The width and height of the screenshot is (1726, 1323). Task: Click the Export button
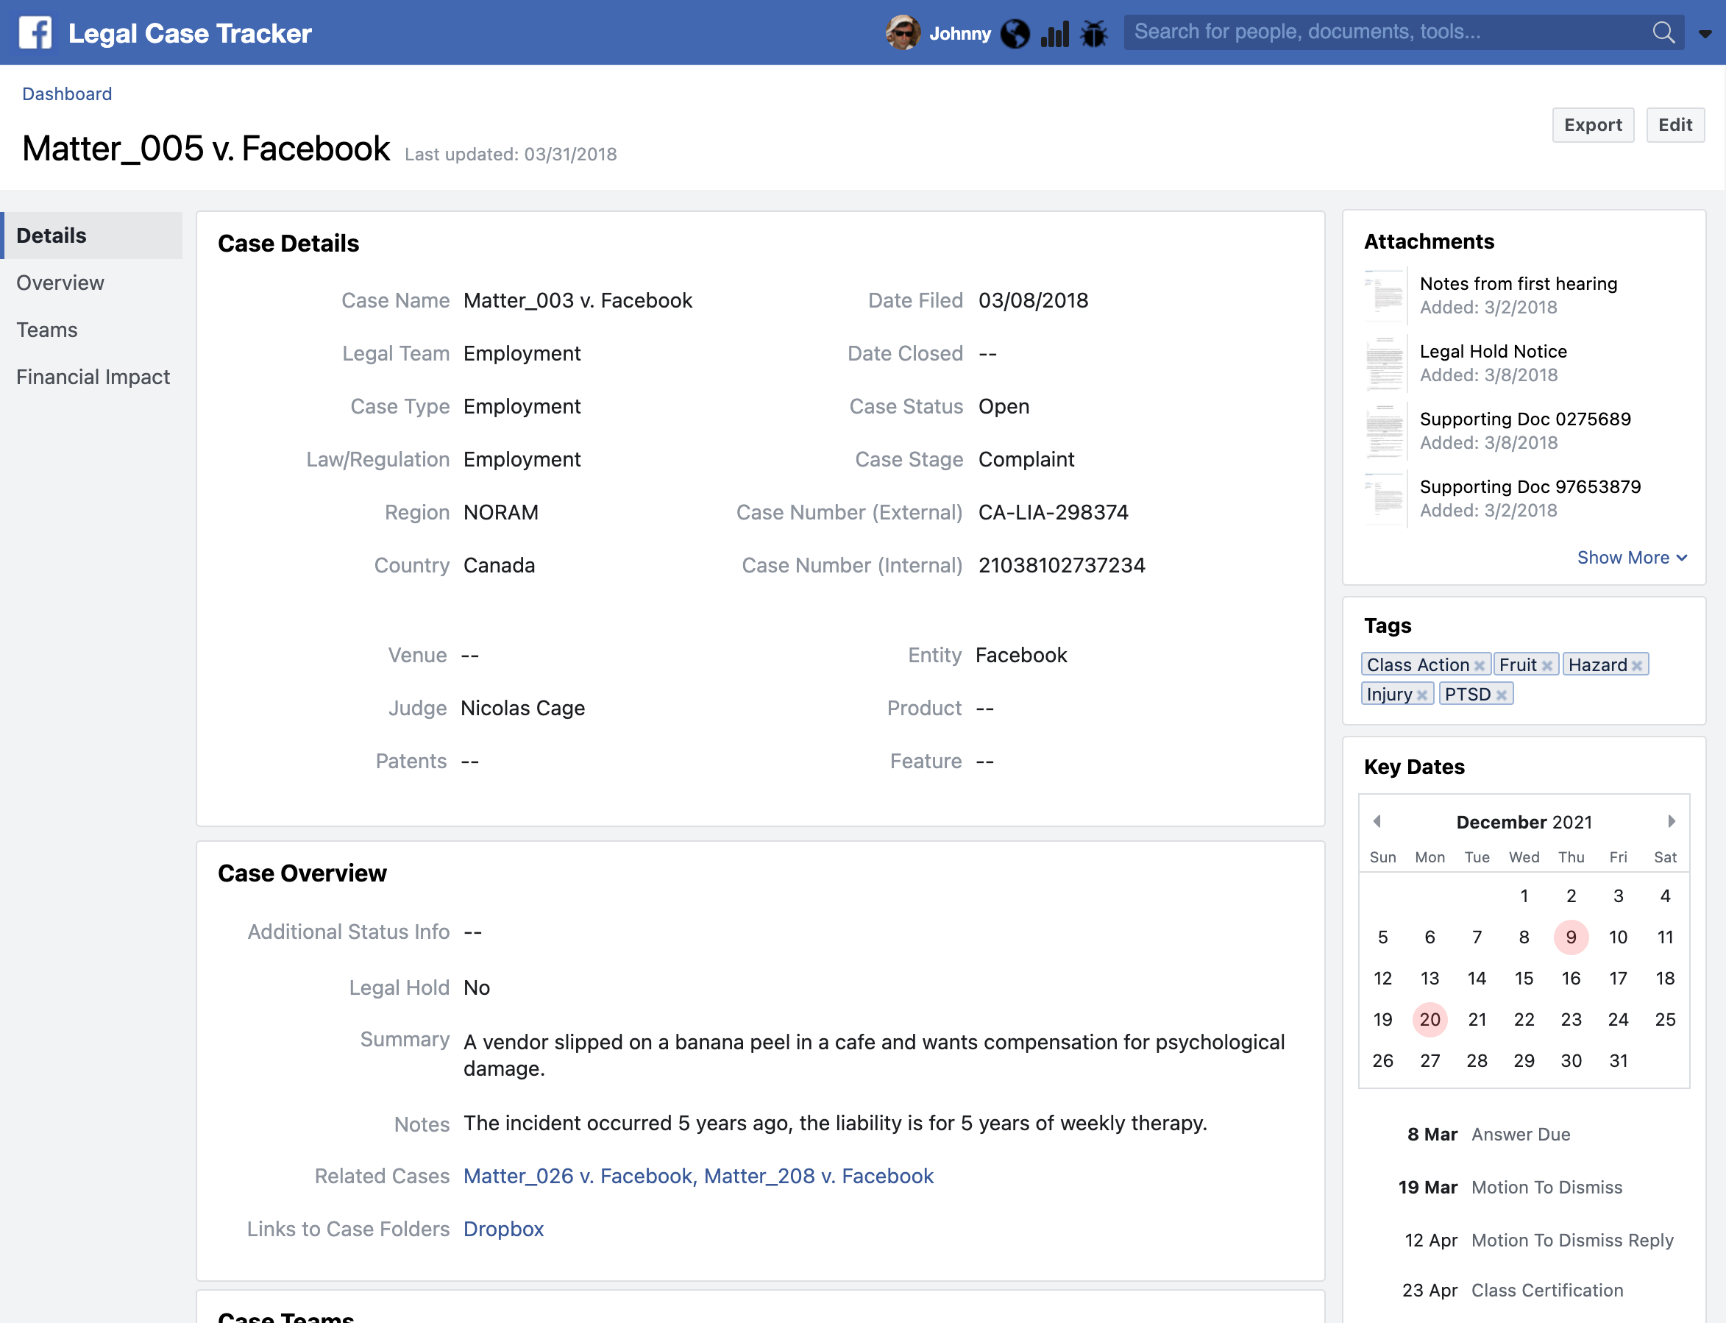tap(1592, 125)
